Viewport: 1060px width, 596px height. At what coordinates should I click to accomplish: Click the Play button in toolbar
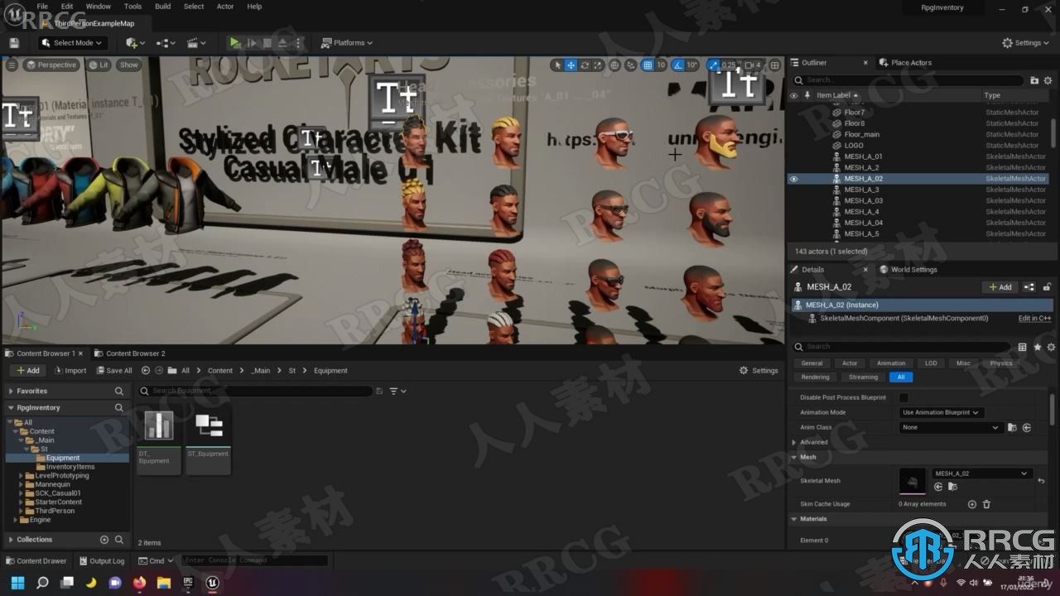(x=235, y=42)
